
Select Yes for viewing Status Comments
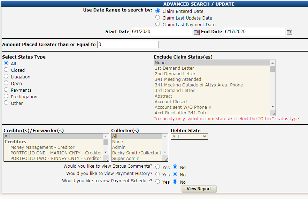tap(157, 167)
